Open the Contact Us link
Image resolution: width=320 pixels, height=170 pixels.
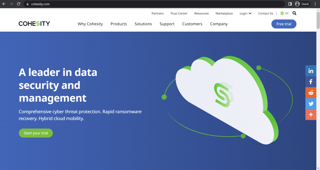pos(266,13)
